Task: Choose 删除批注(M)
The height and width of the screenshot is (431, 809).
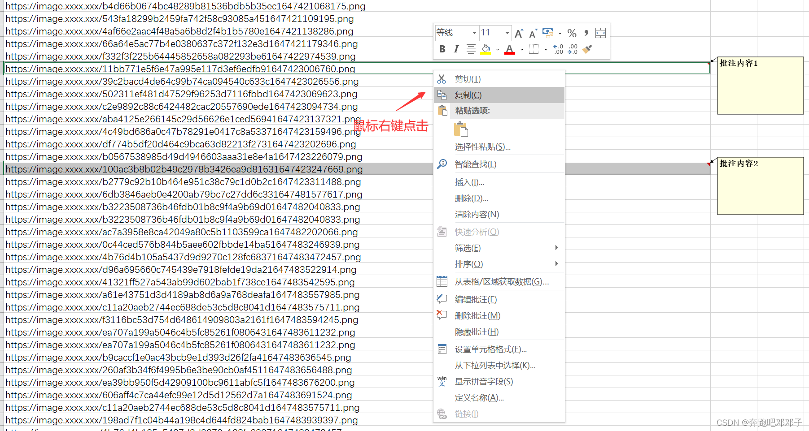Action: click(x=499, y=316)
